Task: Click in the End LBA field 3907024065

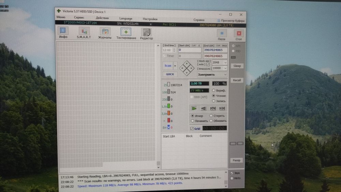Action: pos(215,50)
